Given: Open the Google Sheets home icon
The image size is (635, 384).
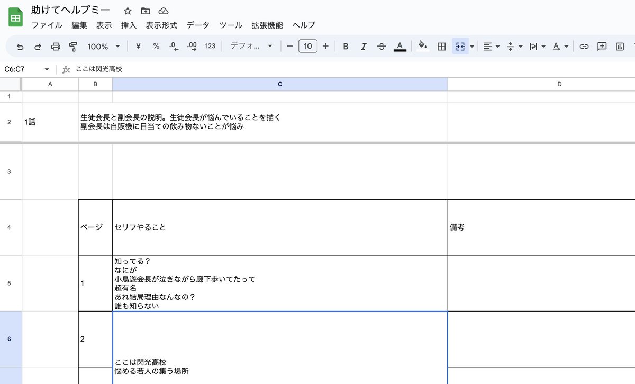Looking at the screenshot, I should [15, 17].
